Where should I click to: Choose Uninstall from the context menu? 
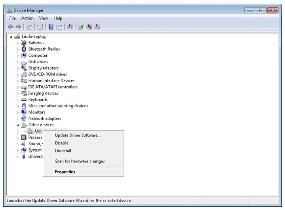coord(84,151)
